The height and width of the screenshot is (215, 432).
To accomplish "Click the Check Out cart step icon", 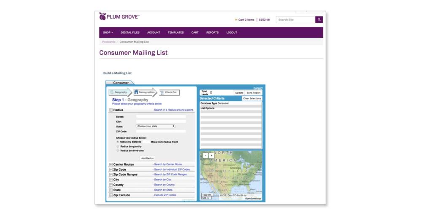I will [162, 92].
